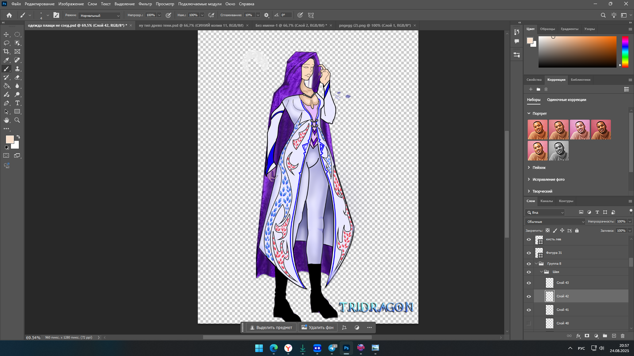Click the Удалить фон button

317,327
